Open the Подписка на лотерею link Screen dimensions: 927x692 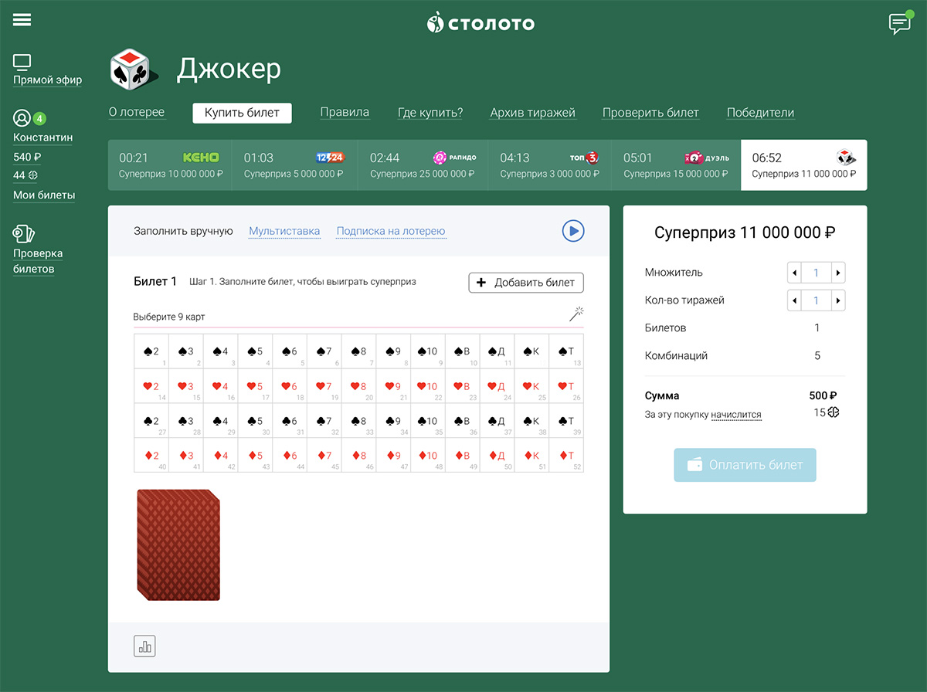pos(390,231)
